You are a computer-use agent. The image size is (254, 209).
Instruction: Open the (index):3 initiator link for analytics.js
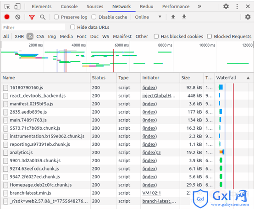151,153
